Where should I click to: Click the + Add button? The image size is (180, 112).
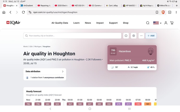[x=151, y=36]
